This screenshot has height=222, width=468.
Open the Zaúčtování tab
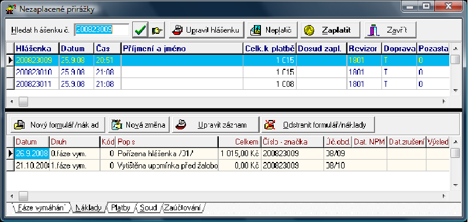pos(183,208)
